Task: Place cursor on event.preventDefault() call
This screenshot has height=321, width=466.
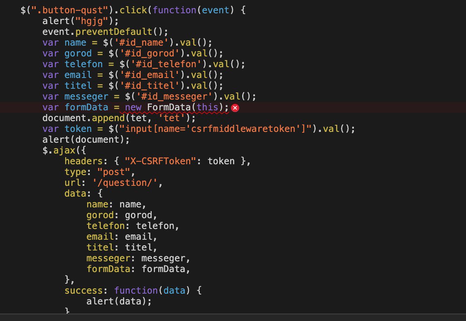Action: pyautogui.click(x=105, y=32)
